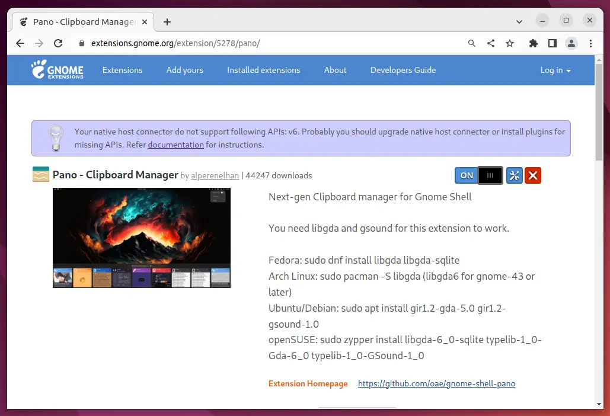Image resolution: width=610 pixels, height=416 pixels.
Task: Open the browser profile avatar icon
Action: (x=571, y=43)
